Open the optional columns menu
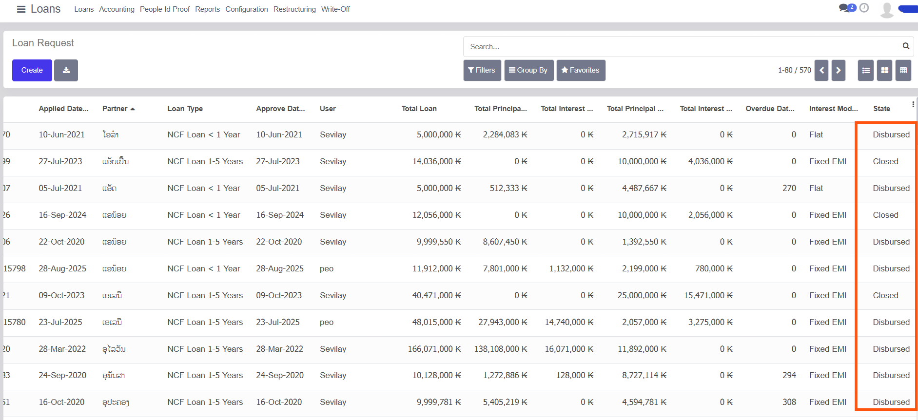The image size is (918, 420). coord(913,105)
